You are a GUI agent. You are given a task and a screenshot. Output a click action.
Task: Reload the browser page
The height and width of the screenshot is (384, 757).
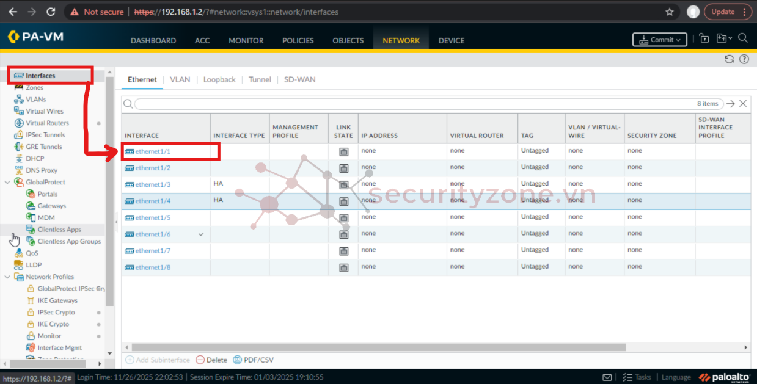[x=51, y=12]
